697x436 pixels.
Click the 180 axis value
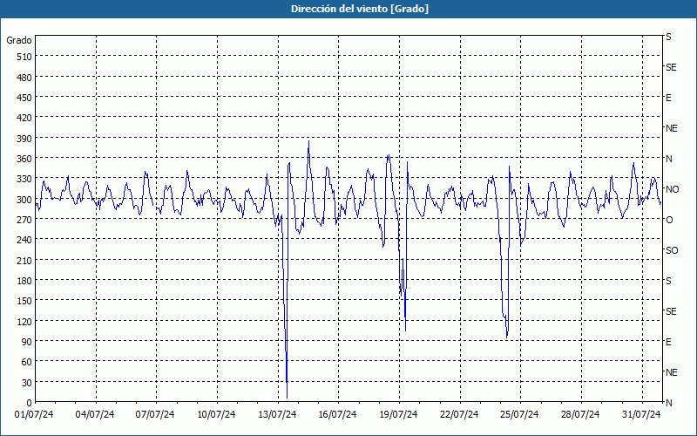pos(24,281)
